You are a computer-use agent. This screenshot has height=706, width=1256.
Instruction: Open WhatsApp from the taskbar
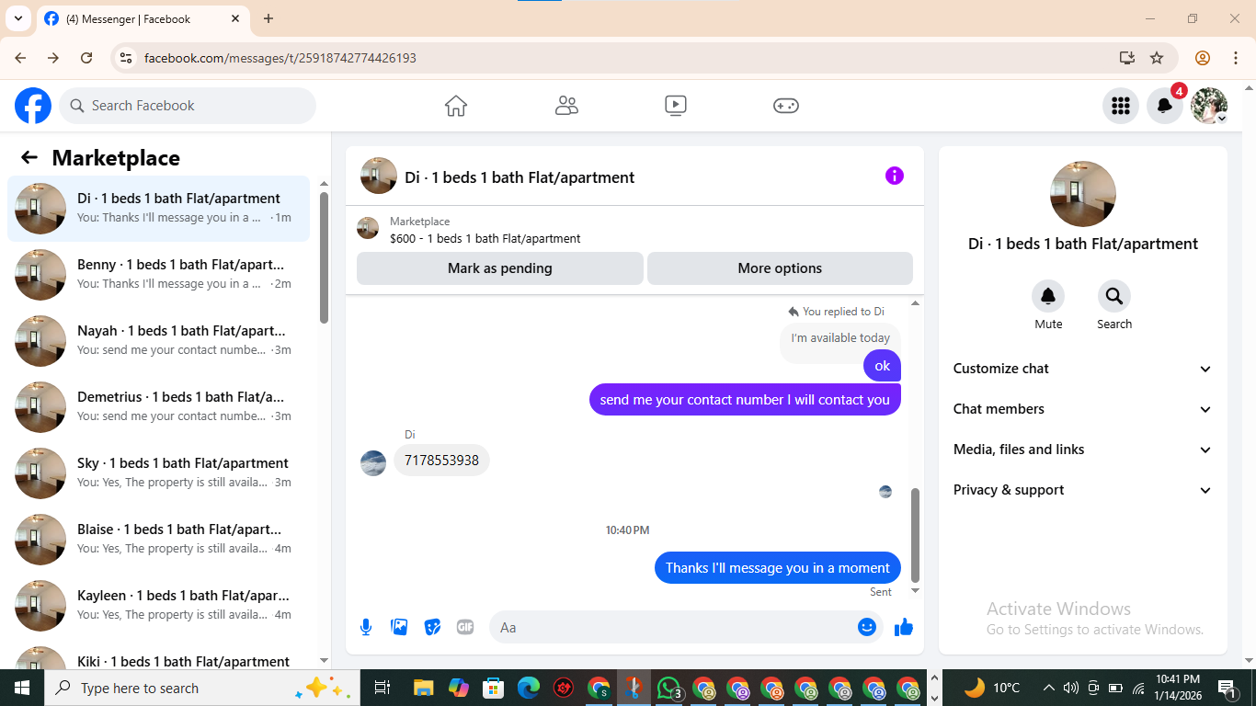coord(669,688)
